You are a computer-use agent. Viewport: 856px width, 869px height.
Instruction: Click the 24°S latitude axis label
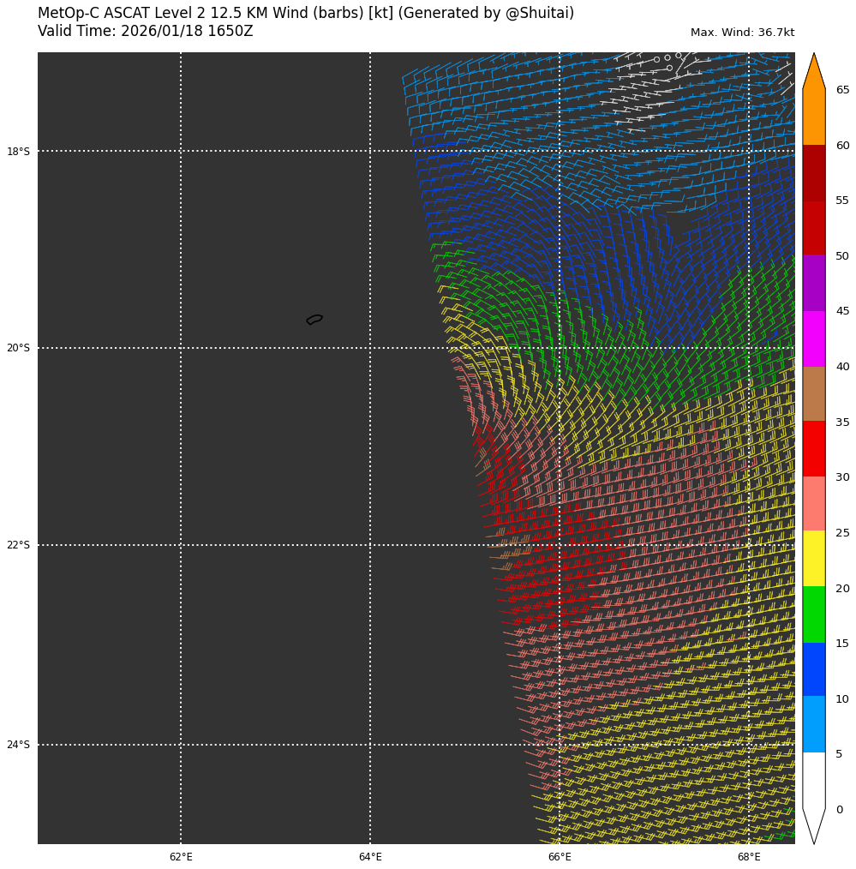pyautogui.click(x=18, y=745)
